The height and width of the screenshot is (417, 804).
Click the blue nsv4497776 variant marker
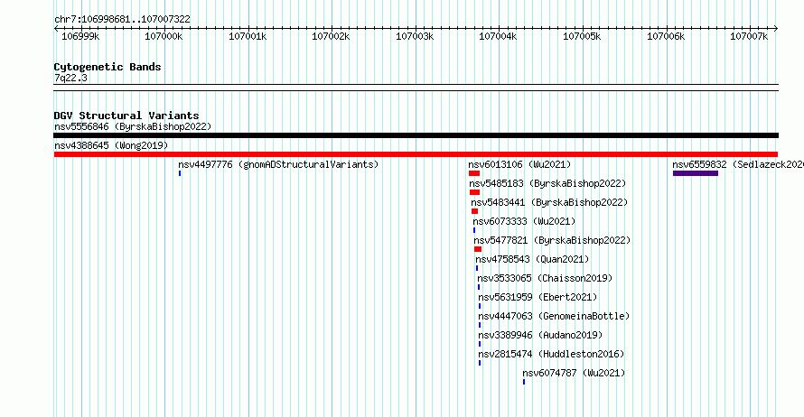point(180,173)
